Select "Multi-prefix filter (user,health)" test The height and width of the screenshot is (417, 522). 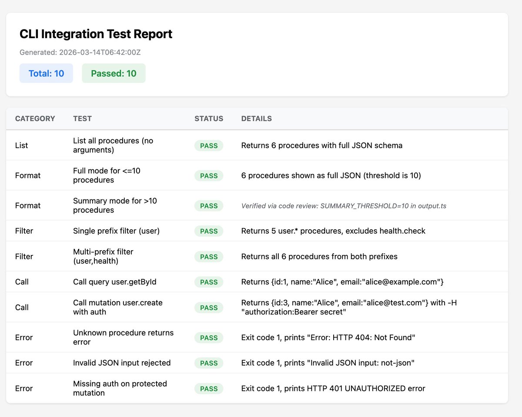point(103,257)
